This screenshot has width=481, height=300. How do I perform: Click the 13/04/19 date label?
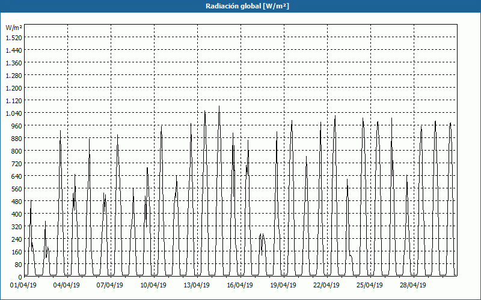pos(197,286)
